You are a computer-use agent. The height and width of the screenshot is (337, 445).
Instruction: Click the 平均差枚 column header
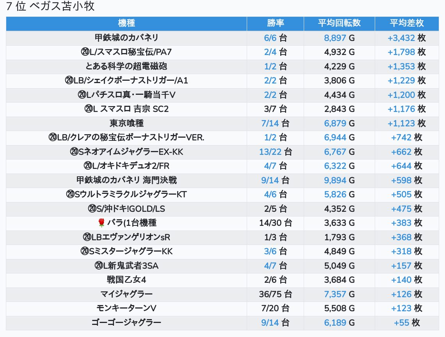point(406,23)
